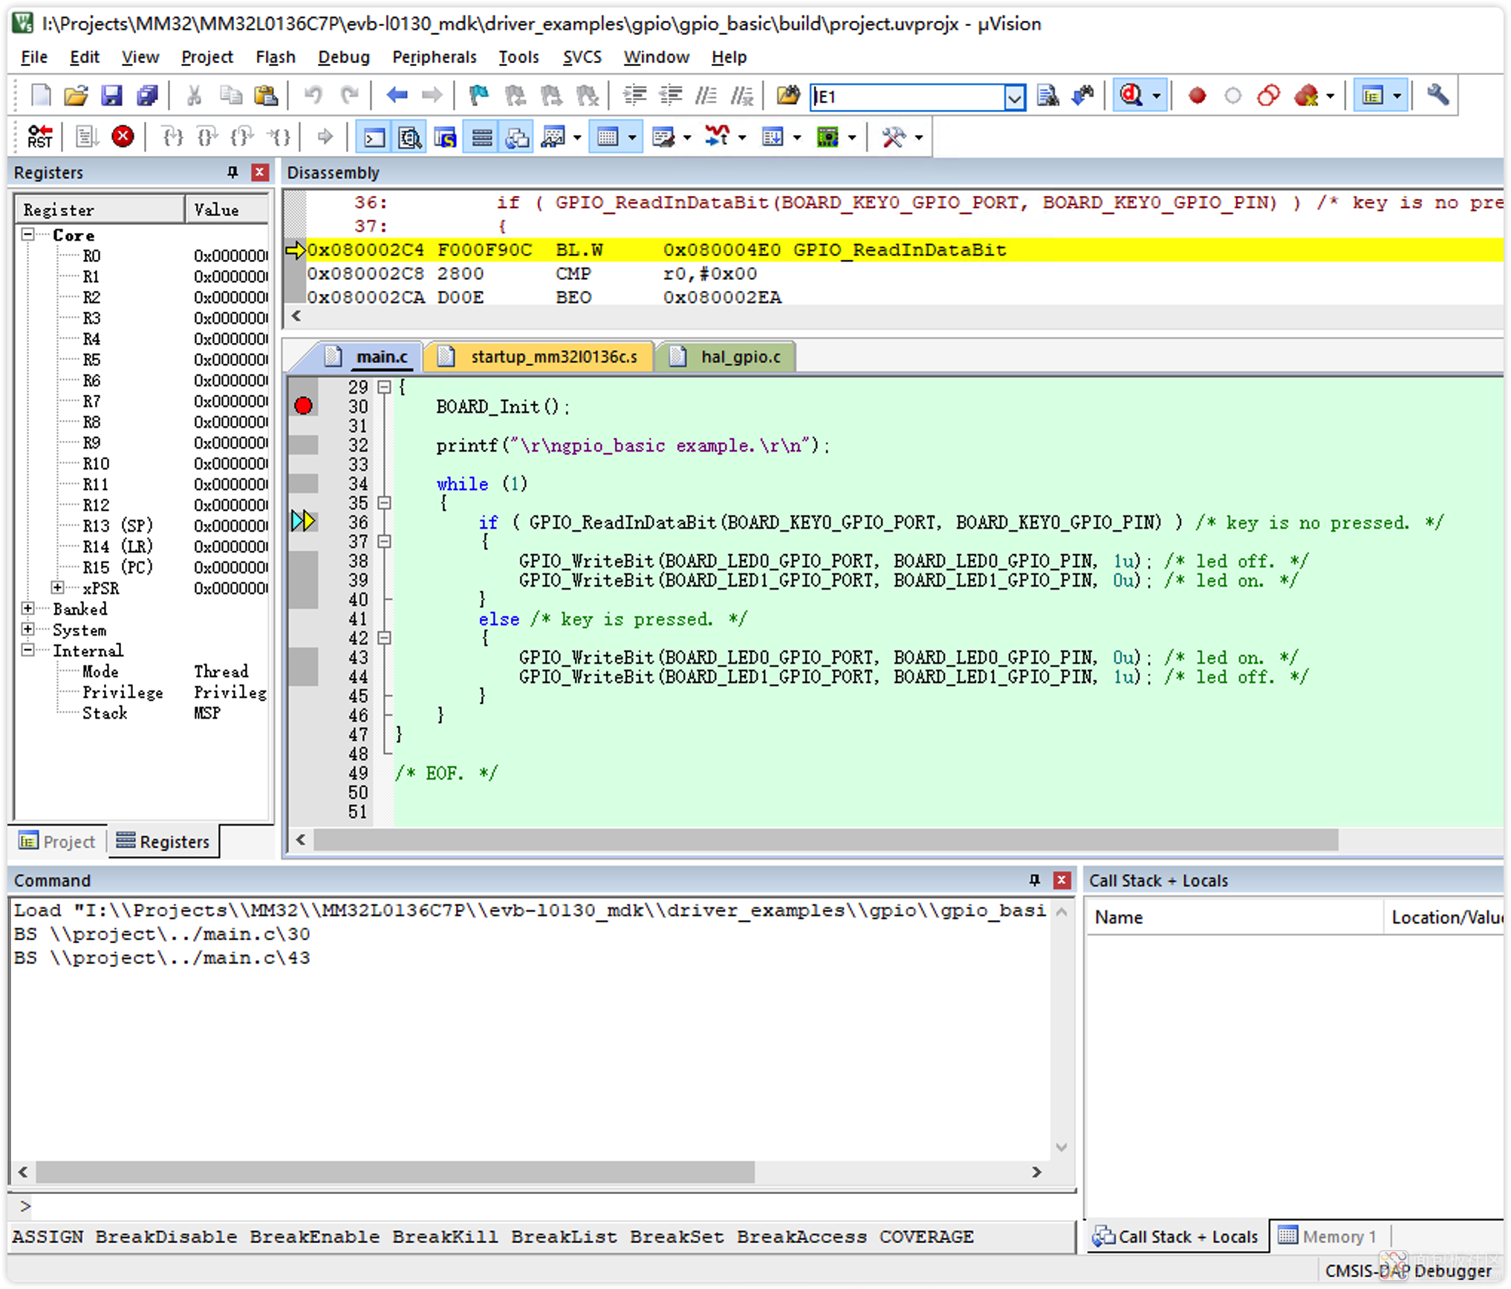1511x1289 pixels.
Task: Click the Run icon
Action: (87, 137)
